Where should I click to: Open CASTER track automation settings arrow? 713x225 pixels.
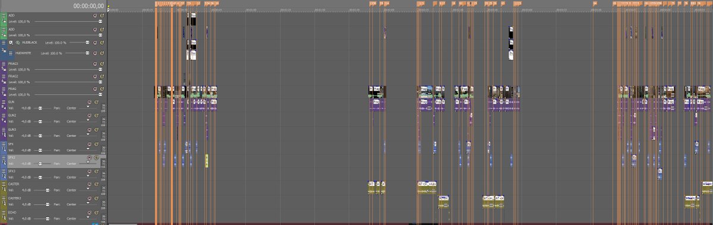point(88,189)
